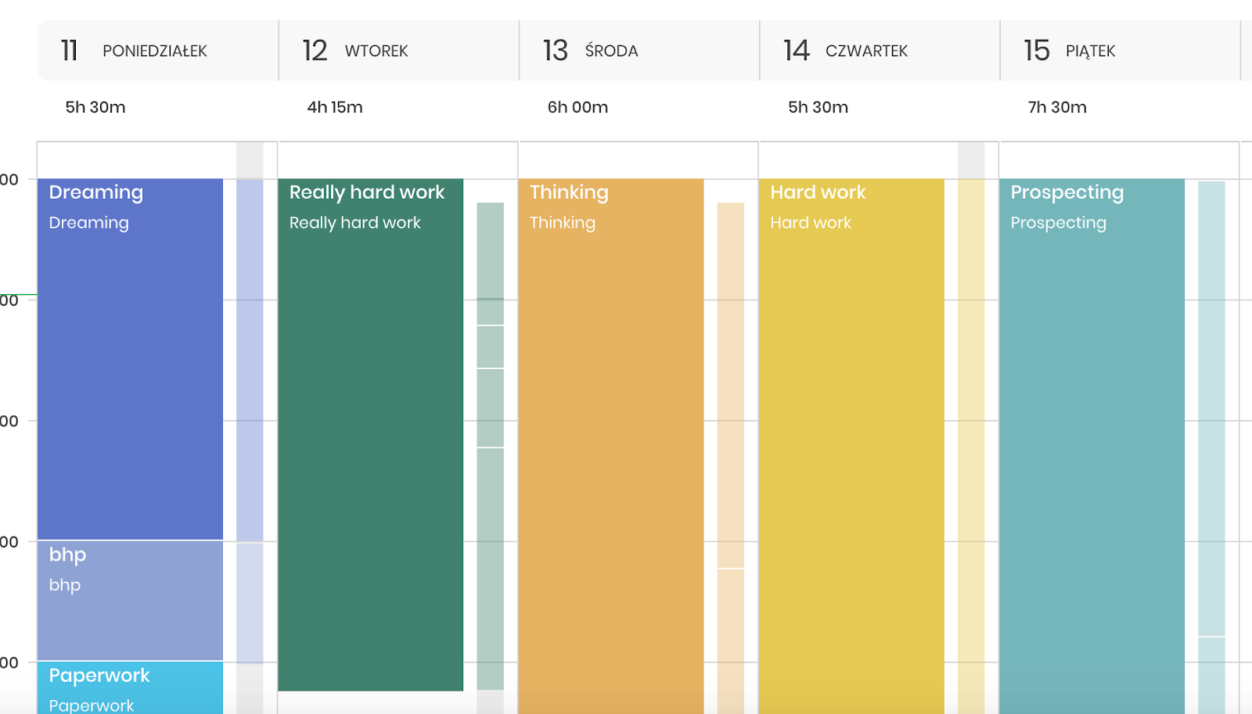Open the teal Prospecting time entry

tap(1091, 446)
